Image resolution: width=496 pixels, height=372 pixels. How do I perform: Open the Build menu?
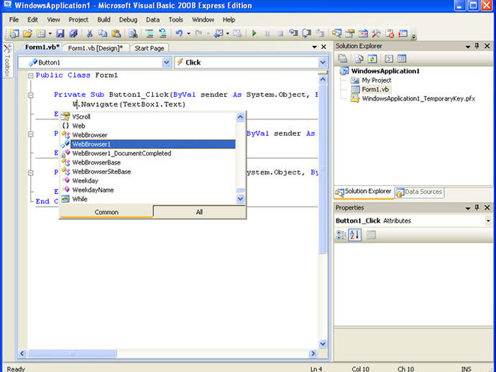[x=104, y=19]
